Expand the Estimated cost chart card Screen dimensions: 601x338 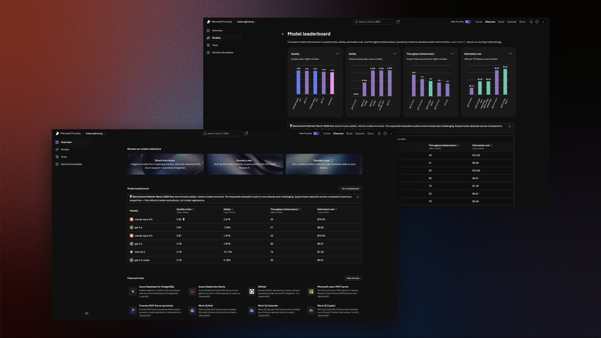pos(510,54)
